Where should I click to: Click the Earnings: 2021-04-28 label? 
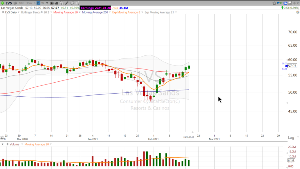point(96,8)
